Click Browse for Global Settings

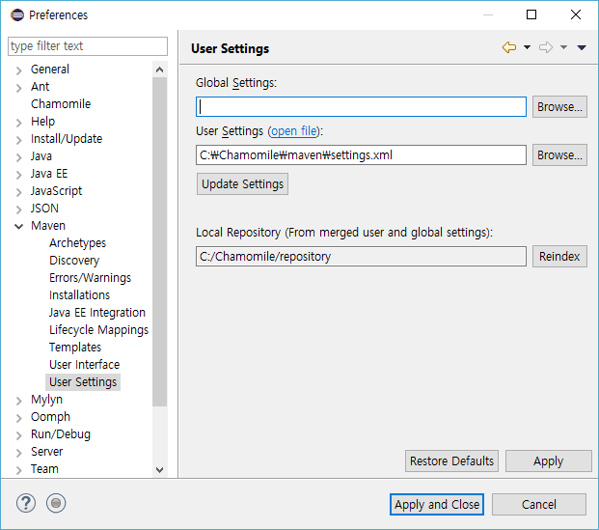click(x=559, y=107)
